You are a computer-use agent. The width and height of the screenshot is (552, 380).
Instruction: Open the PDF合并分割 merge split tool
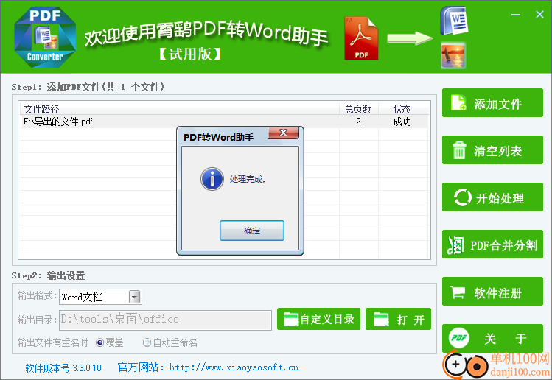492,244
